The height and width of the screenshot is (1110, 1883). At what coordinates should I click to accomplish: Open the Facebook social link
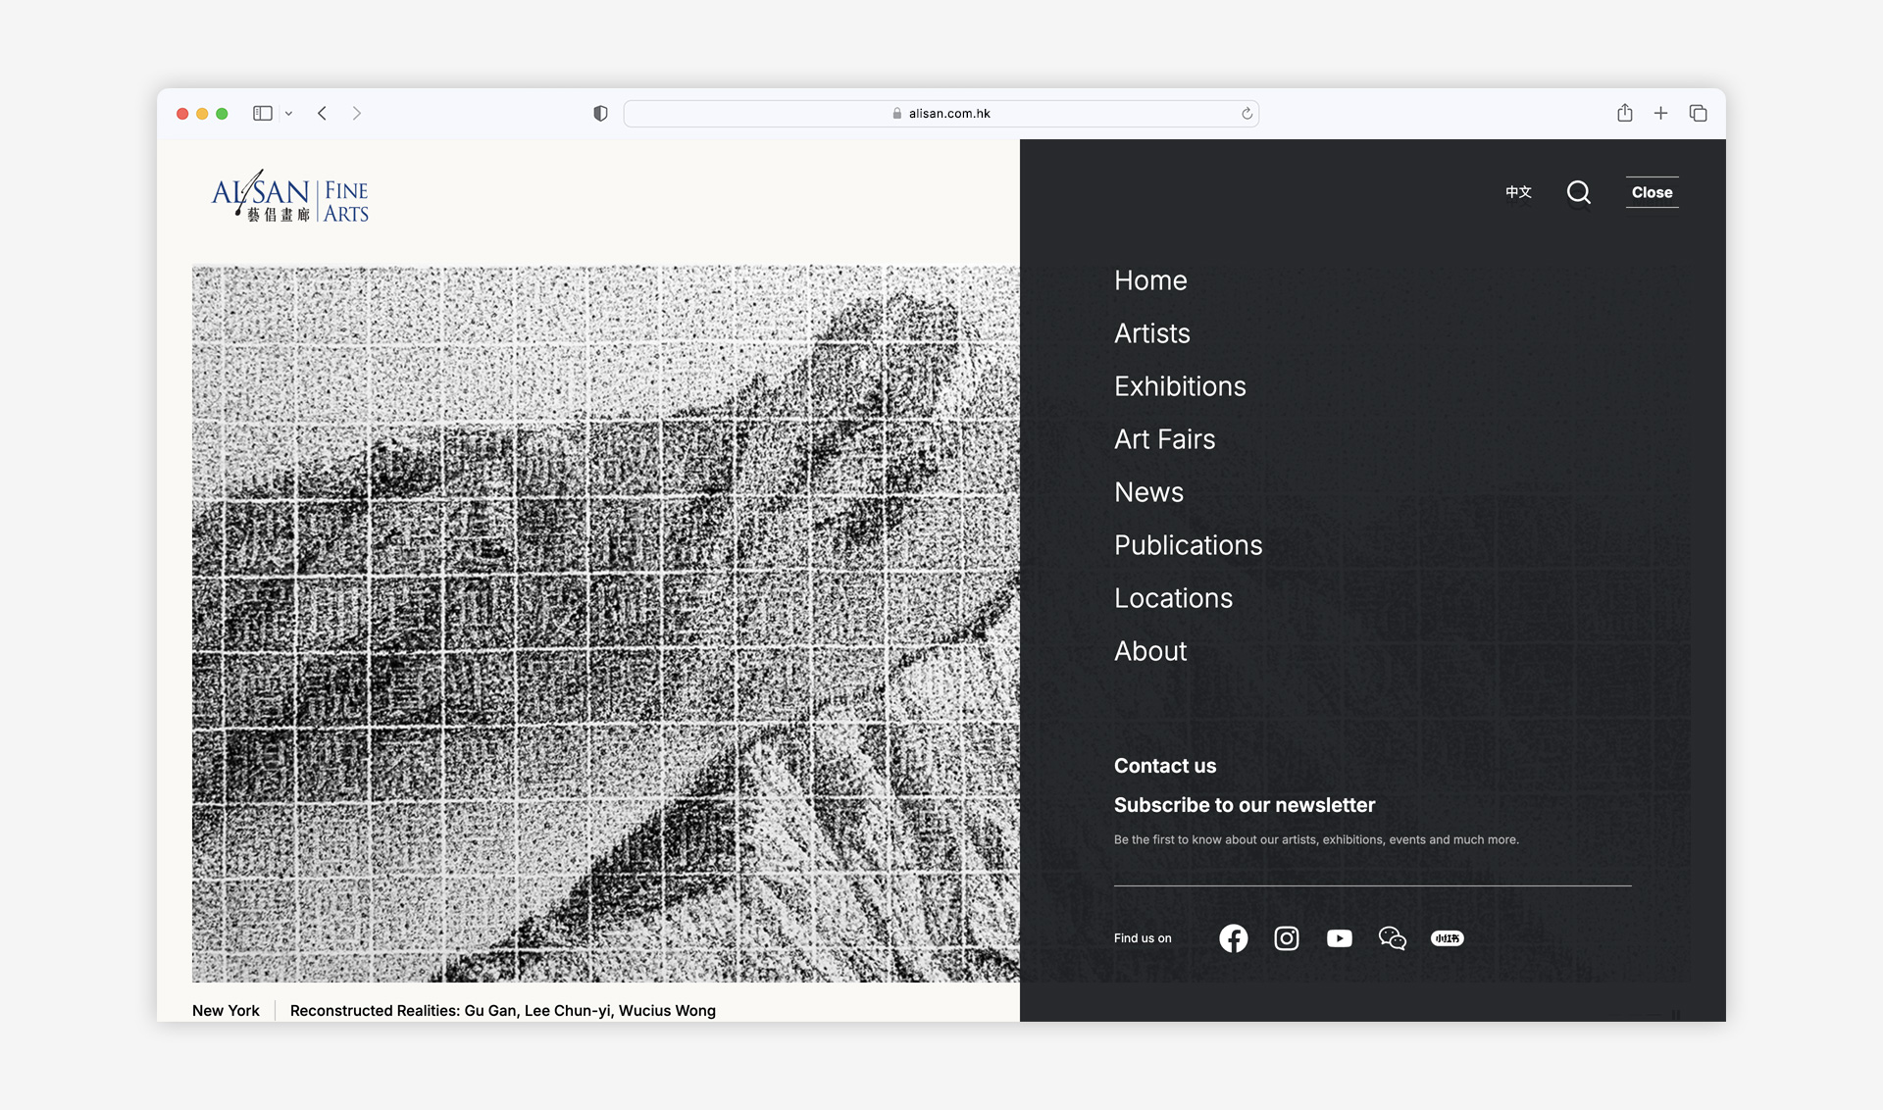(1233, 938)
